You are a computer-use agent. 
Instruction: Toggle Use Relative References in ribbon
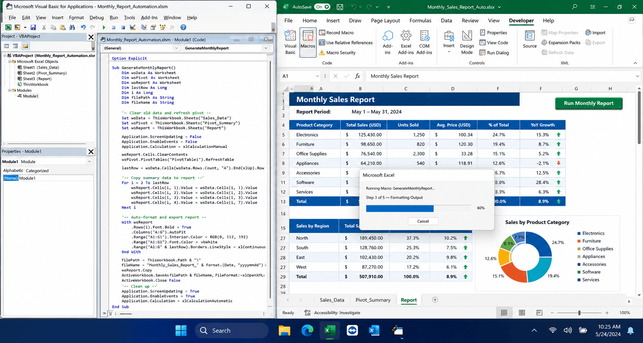(x=346, y=43)
